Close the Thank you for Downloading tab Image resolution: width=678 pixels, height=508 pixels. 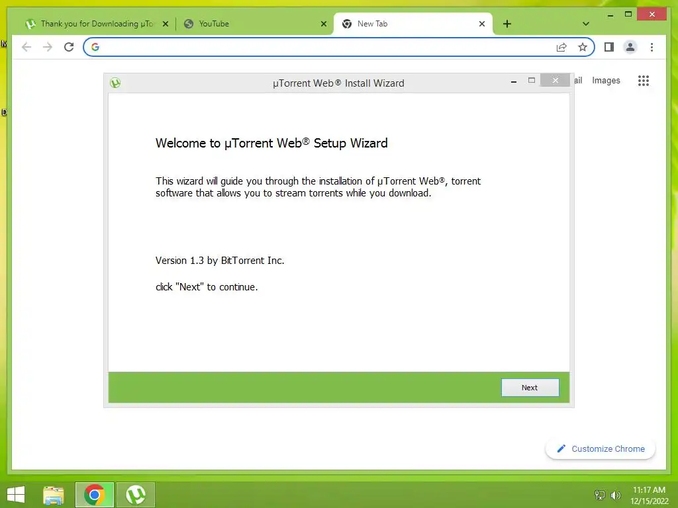(x=165, y=24)
